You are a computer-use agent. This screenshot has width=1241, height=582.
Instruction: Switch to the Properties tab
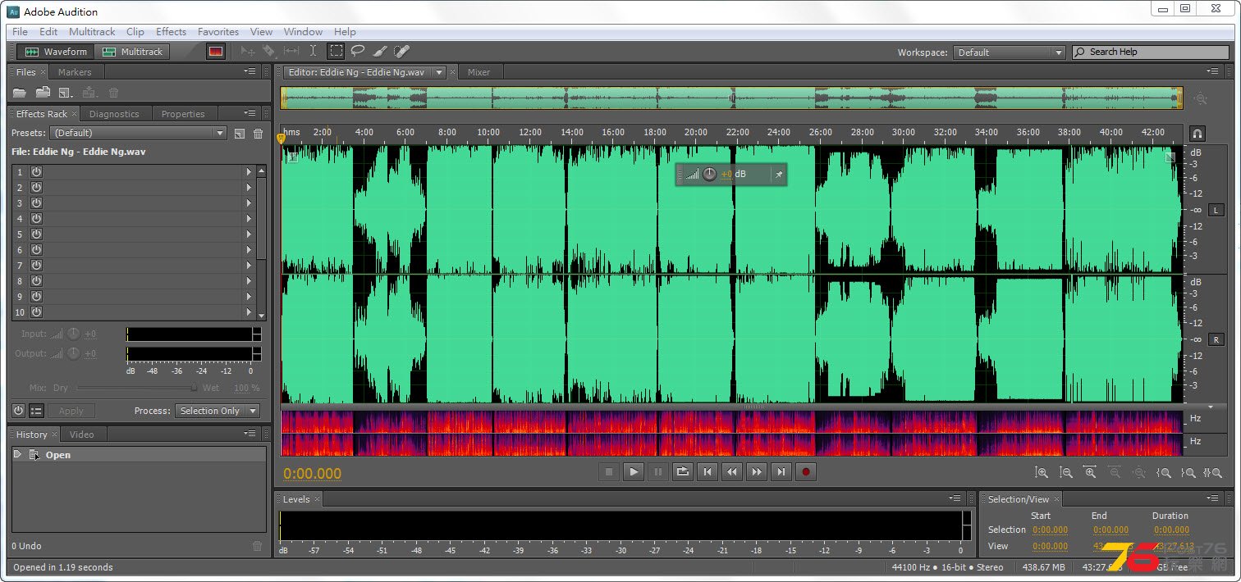coord(183,114)
